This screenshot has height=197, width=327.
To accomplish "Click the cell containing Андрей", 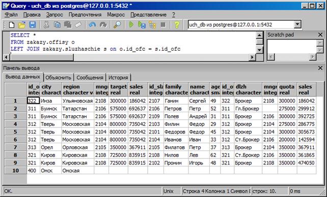I will point(199,116).
